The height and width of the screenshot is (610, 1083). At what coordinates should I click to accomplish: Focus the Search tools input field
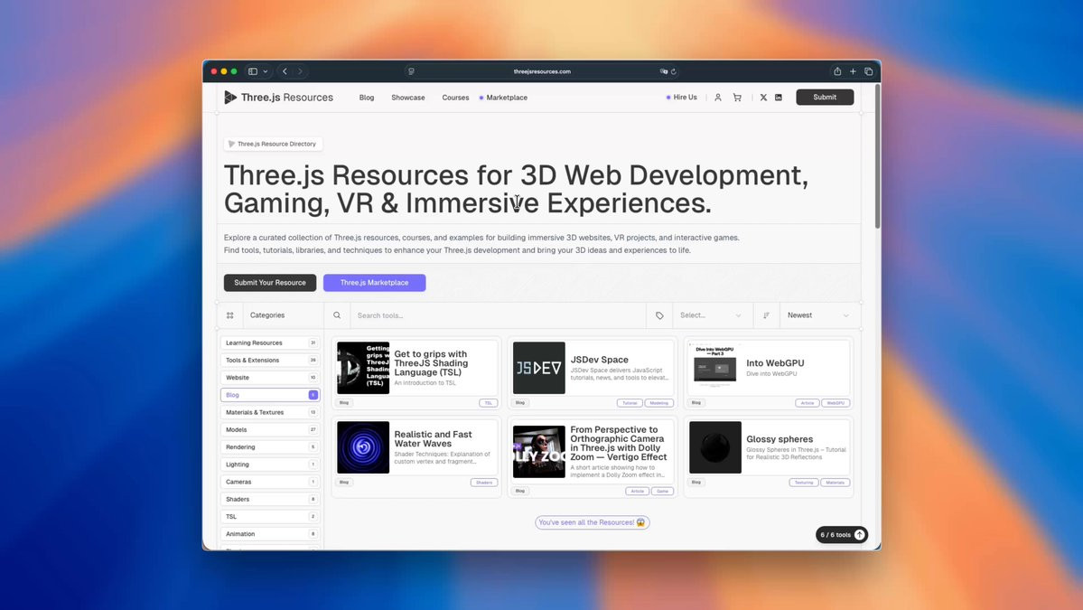point(498,315)
